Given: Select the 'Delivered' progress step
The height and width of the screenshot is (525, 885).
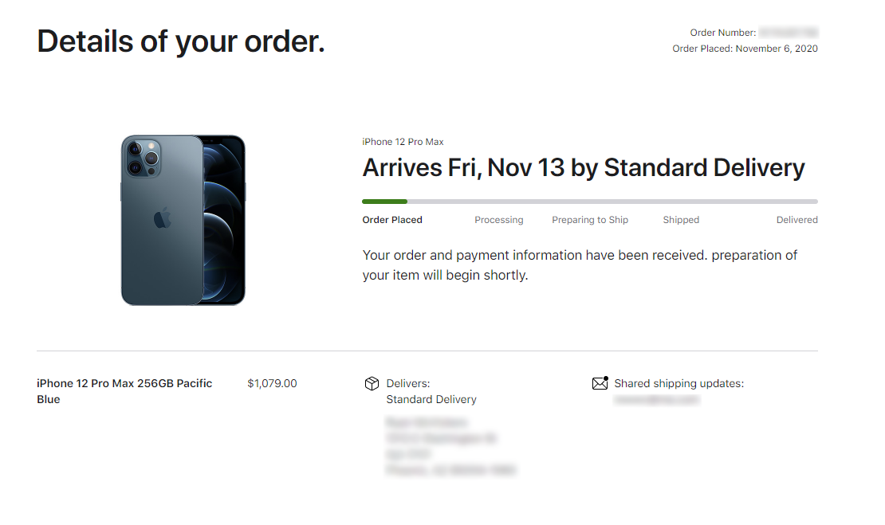Looking at the screenshot, I should coord(796,220).
